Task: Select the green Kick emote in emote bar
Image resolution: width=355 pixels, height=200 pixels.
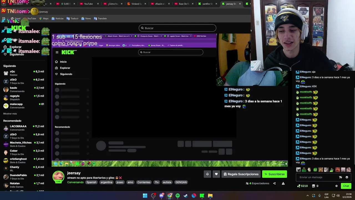Action: point(315,170)
